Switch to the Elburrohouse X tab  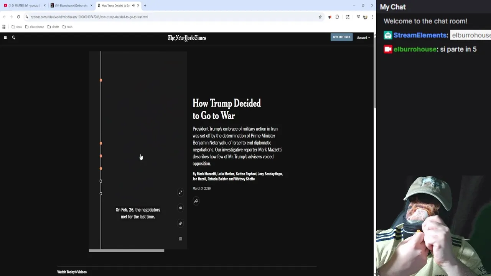click(x=71, y=5)
